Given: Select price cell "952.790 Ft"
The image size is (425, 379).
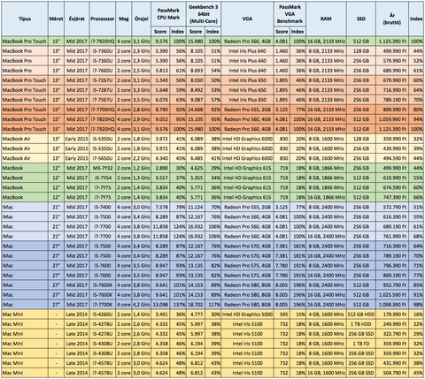Looking at the screenshot, I should [x=392, y=285].
